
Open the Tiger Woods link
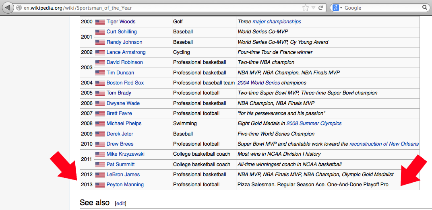tap(121, 21)
